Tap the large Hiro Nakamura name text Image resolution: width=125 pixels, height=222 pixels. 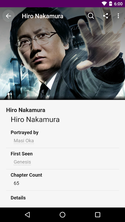[35, 120]
